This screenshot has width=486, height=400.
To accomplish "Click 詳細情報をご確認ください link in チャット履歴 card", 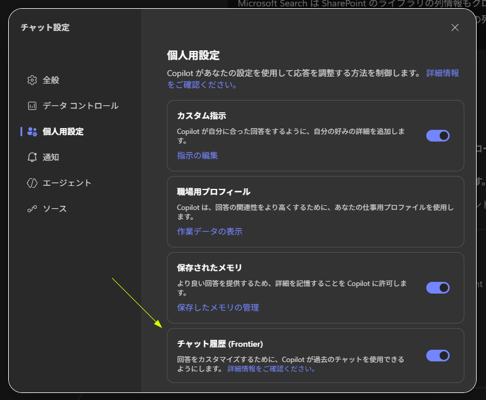I will (271, 369).
